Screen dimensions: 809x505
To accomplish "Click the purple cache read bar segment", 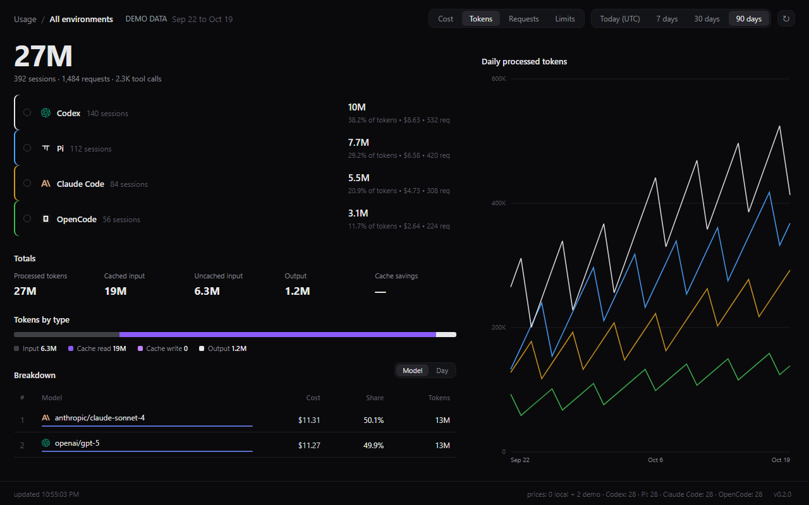I will (x=277, y=335).
